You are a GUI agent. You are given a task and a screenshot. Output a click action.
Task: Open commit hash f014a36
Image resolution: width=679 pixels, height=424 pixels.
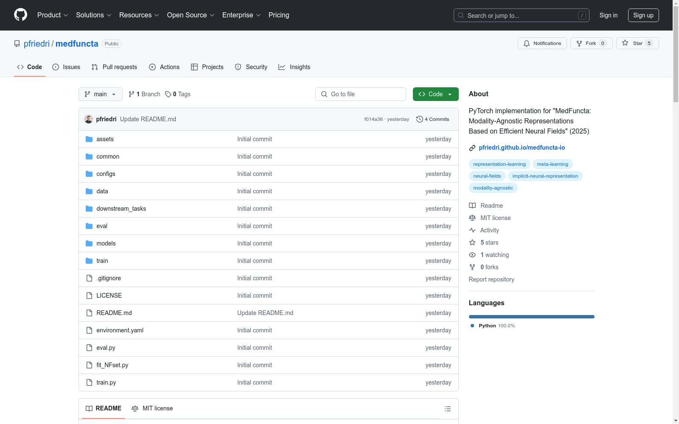click(x=373, y=119)
